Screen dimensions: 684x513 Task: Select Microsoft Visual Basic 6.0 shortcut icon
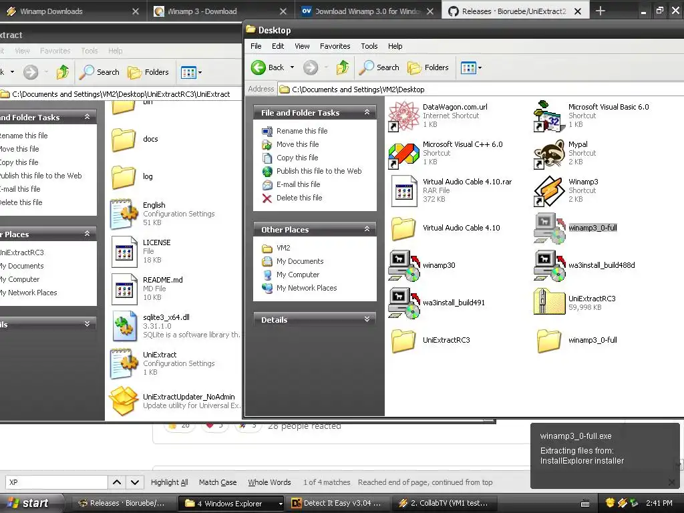click(549, 116)
